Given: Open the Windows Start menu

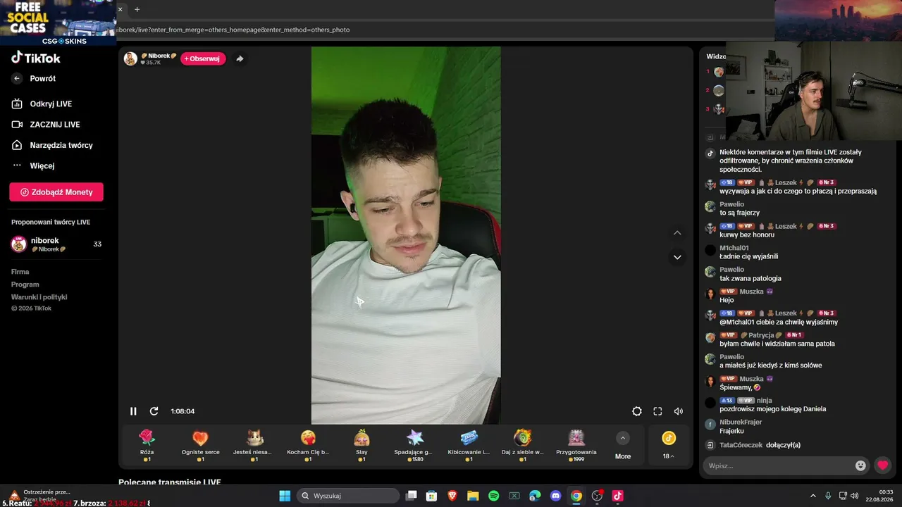Looking at the screenshot, I should pyautogui.click(x=285, y=496).
